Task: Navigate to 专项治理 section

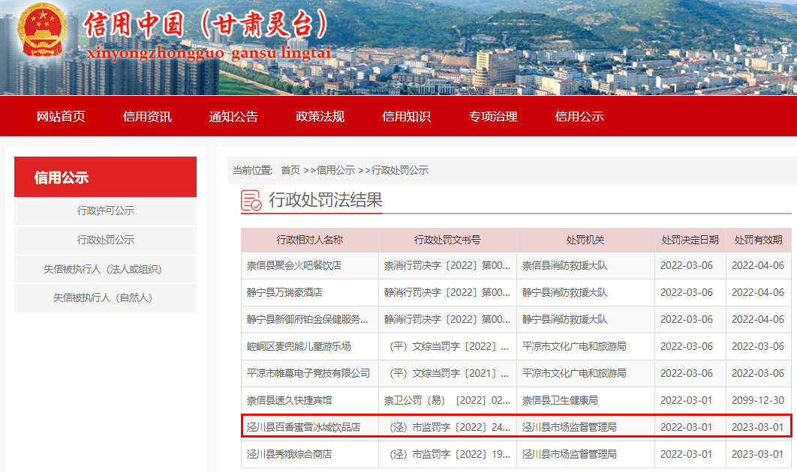Action: [x=493, y=116]
